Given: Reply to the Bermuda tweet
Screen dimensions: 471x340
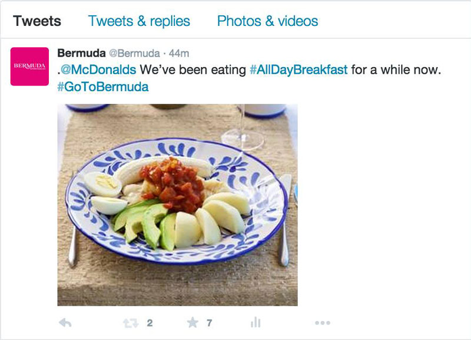Looking at the screenshot, I should pyautogui.click(x=66, y=323).
